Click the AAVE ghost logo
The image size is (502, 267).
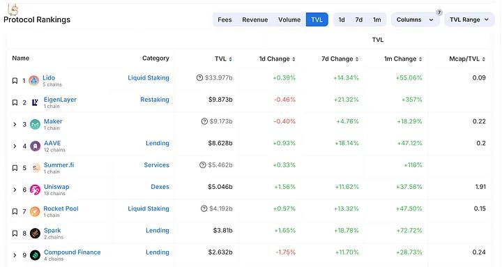pos(35,146)
